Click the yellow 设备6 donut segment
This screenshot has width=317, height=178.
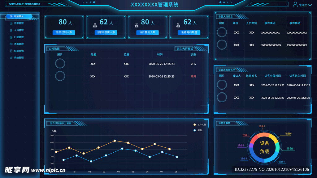(x=274, y=138)
